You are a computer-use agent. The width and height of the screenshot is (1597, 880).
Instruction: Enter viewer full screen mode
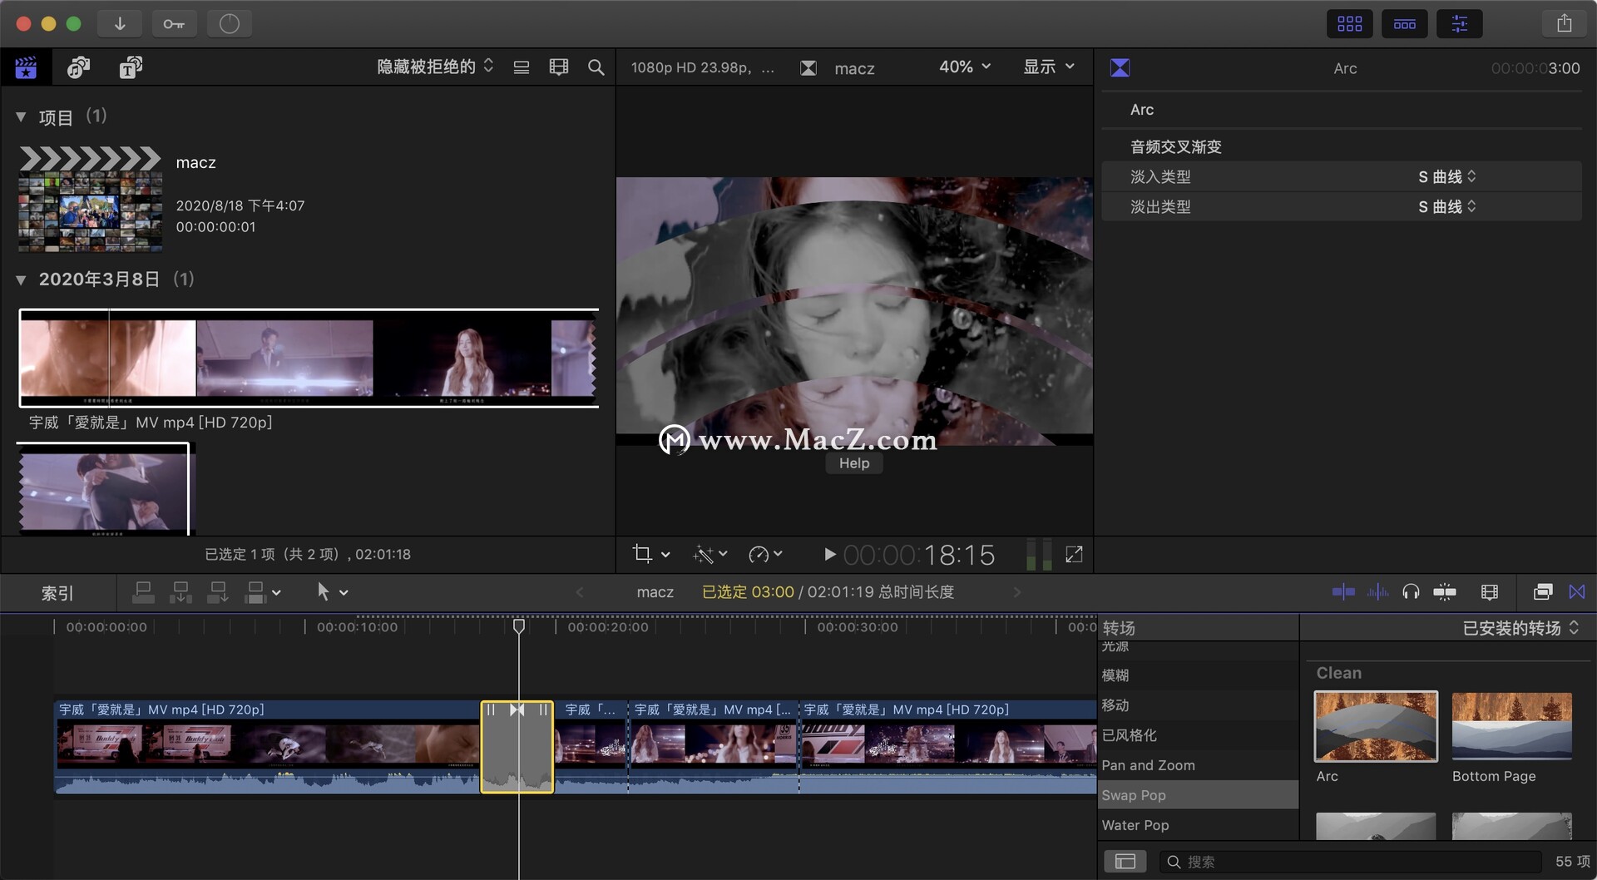click(1074, 554)
